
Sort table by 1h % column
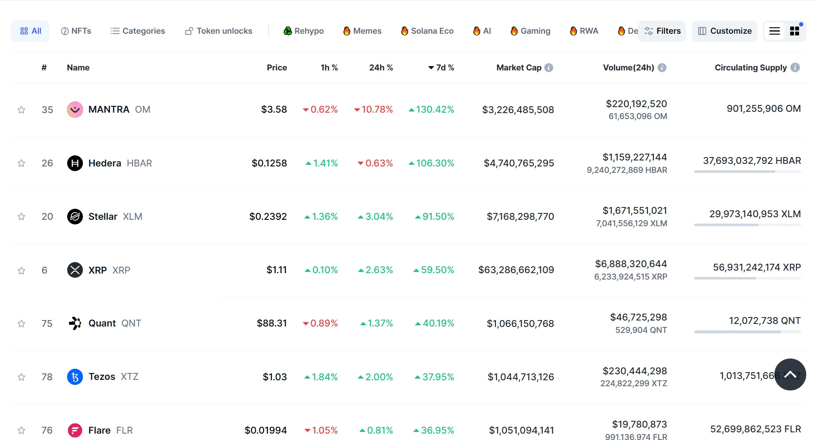(x=329, y=67)
